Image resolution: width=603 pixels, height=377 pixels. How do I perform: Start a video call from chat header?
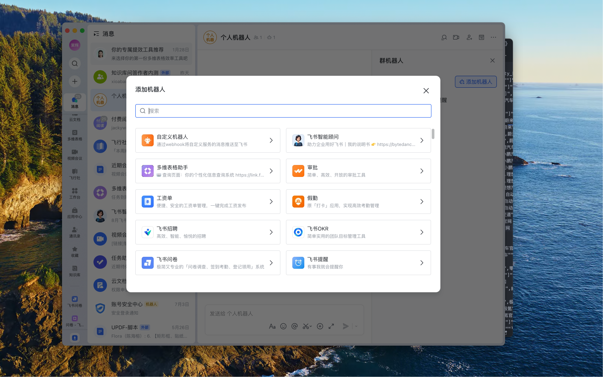456,37
